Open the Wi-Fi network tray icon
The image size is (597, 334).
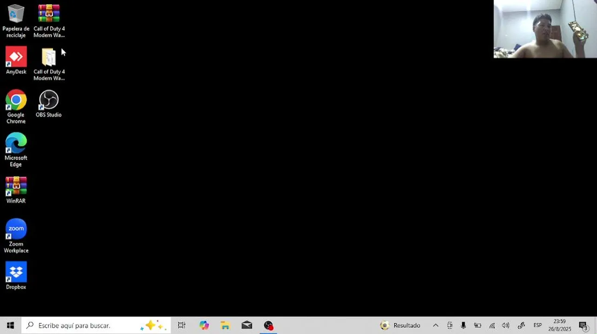[492, 325]
